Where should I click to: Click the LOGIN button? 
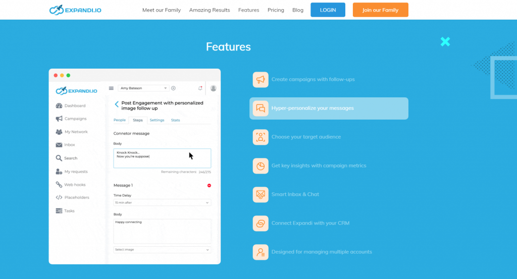tap(328, 10)
